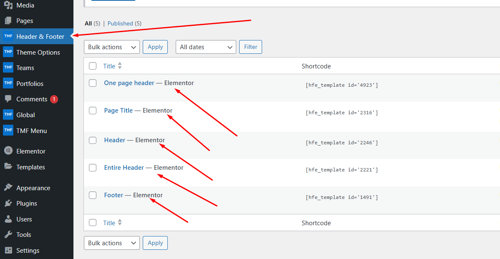Sort list by Title column header

coord(109,66)
